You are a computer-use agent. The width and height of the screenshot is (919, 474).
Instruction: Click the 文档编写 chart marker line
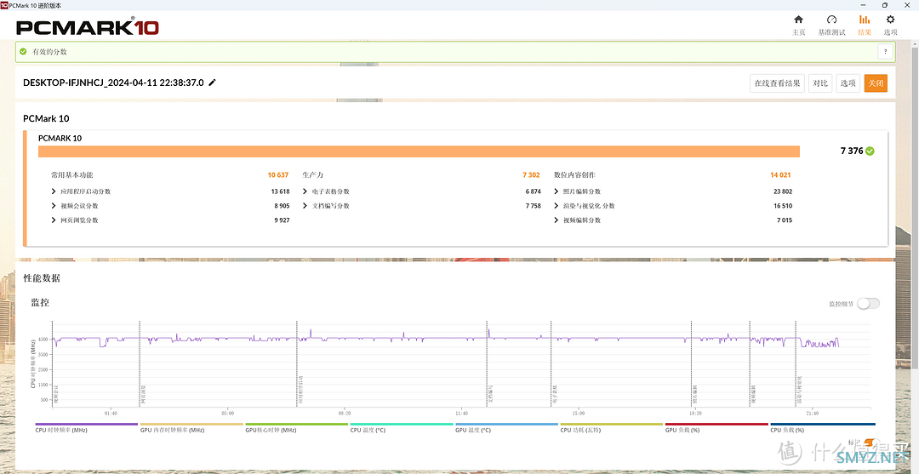[x=487, y=363]
